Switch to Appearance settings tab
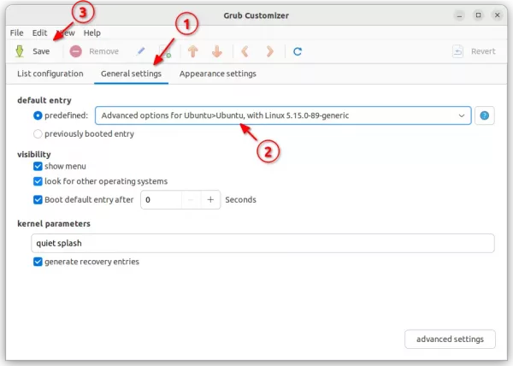 (217, 74)
